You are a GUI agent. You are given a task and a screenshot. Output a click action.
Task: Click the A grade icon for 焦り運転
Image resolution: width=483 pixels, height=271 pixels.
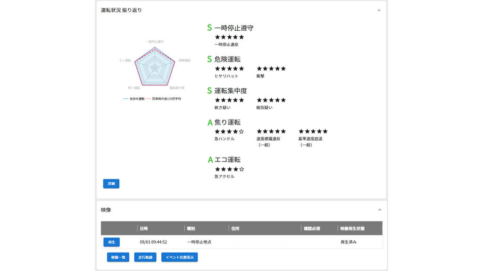point(210,122)
